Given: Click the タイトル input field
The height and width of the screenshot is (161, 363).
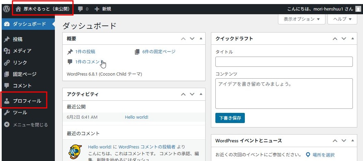Looking at the screenshot, I should point(284,62).
